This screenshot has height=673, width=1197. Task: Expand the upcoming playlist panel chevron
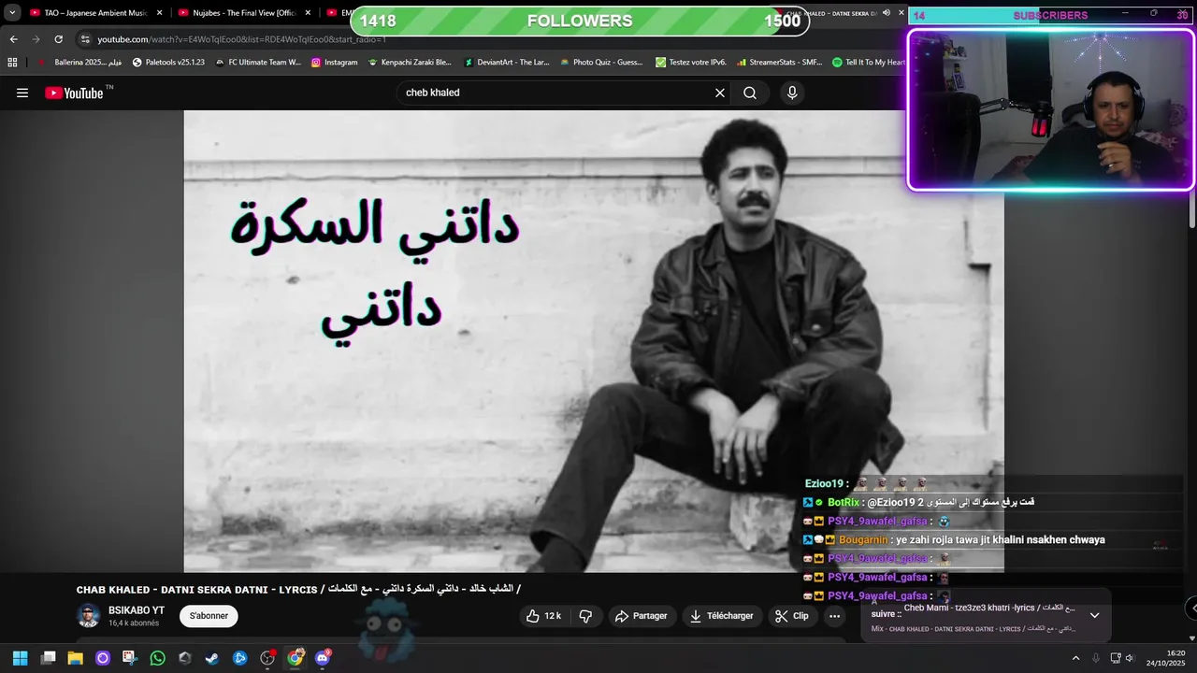tap(1095, 615)
